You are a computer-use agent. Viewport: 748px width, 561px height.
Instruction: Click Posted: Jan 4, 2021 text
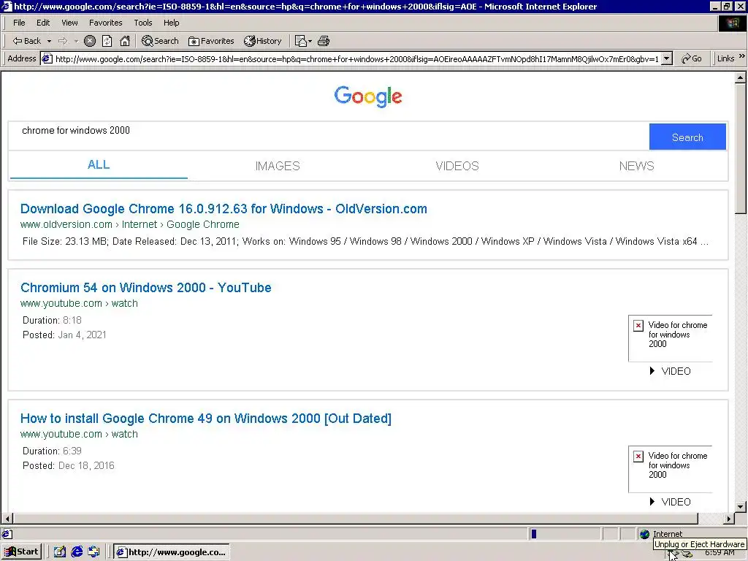pyautogui.click(x=64, y=335)
